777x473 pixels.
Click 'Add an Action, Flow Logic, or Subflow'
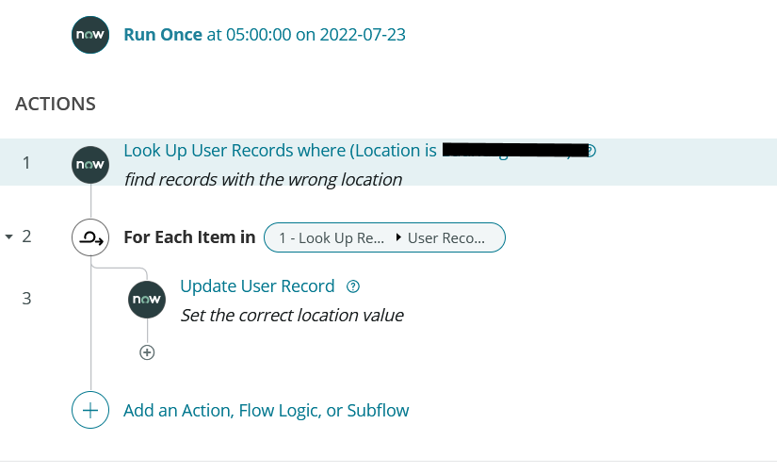tap(267, 411)
